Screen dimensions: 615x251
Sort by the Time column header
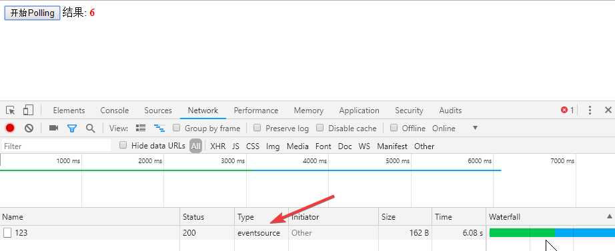[460, 217]
